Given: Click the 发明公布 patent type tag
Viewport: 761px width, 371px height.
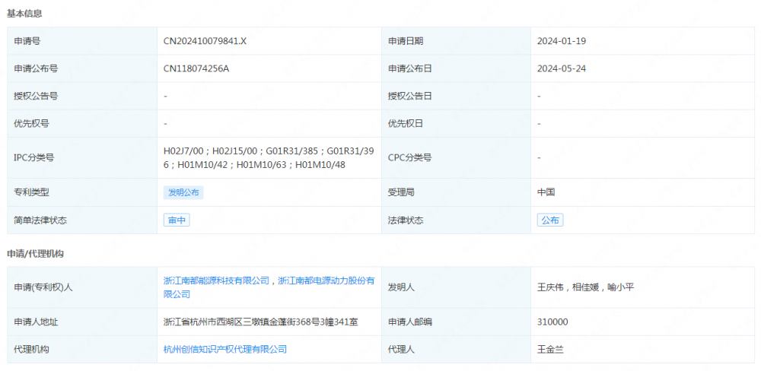Looking at the screenshot, I should (183, 193).
